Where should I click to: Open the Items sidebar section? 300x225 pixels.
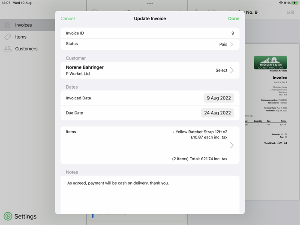[x=27, y=37]
